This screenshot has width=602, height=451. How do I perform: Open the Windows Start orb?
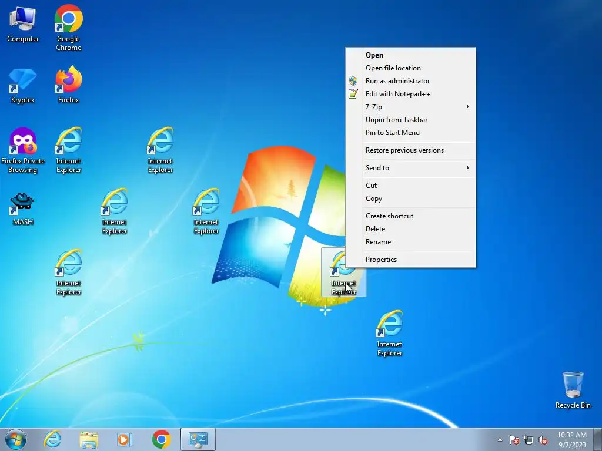tap(16, 439)
